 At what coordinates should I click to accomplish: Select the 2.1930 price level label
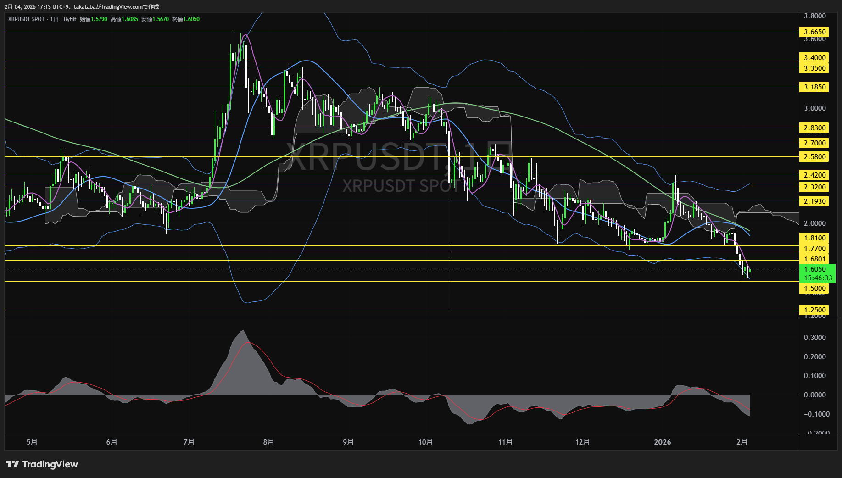click(814, 201)
